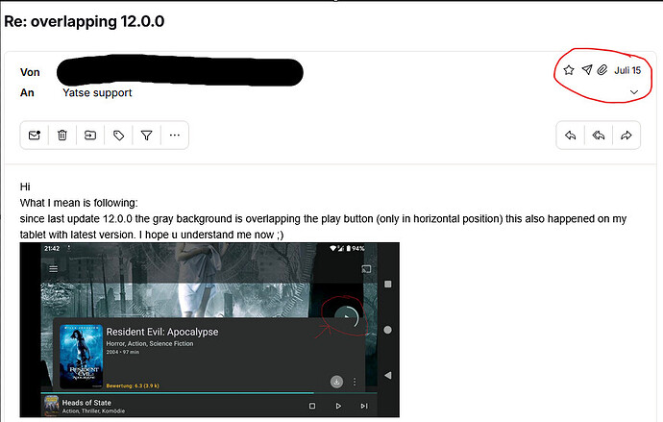
Task: Open the filter funnel option
Action: point(146,136)
